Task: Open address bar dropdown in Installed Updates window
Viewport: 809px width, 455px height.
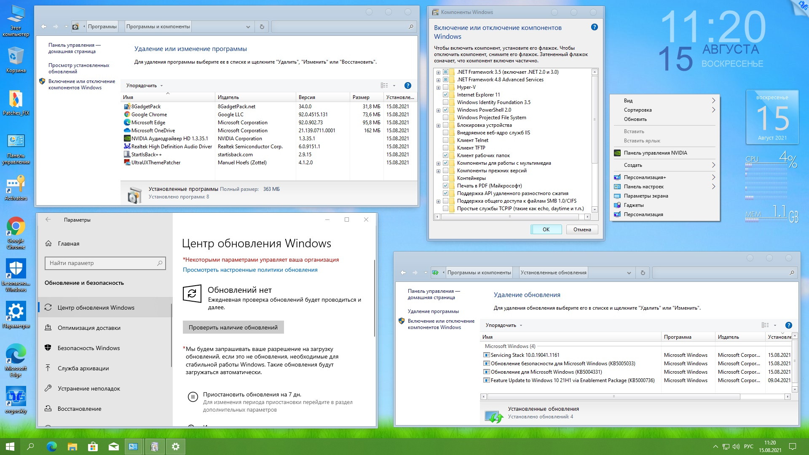Action: tap(629, 273)
